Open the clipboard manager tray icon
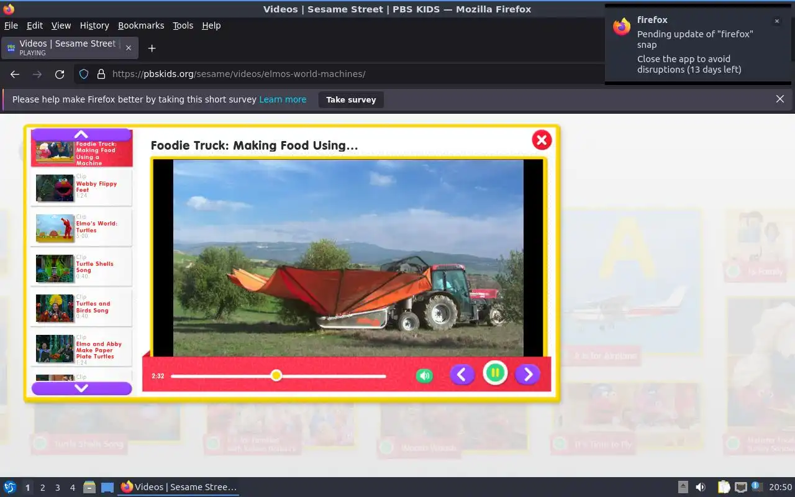The height and width of the screenshot is (497, 795). click(x=724, y=487)
